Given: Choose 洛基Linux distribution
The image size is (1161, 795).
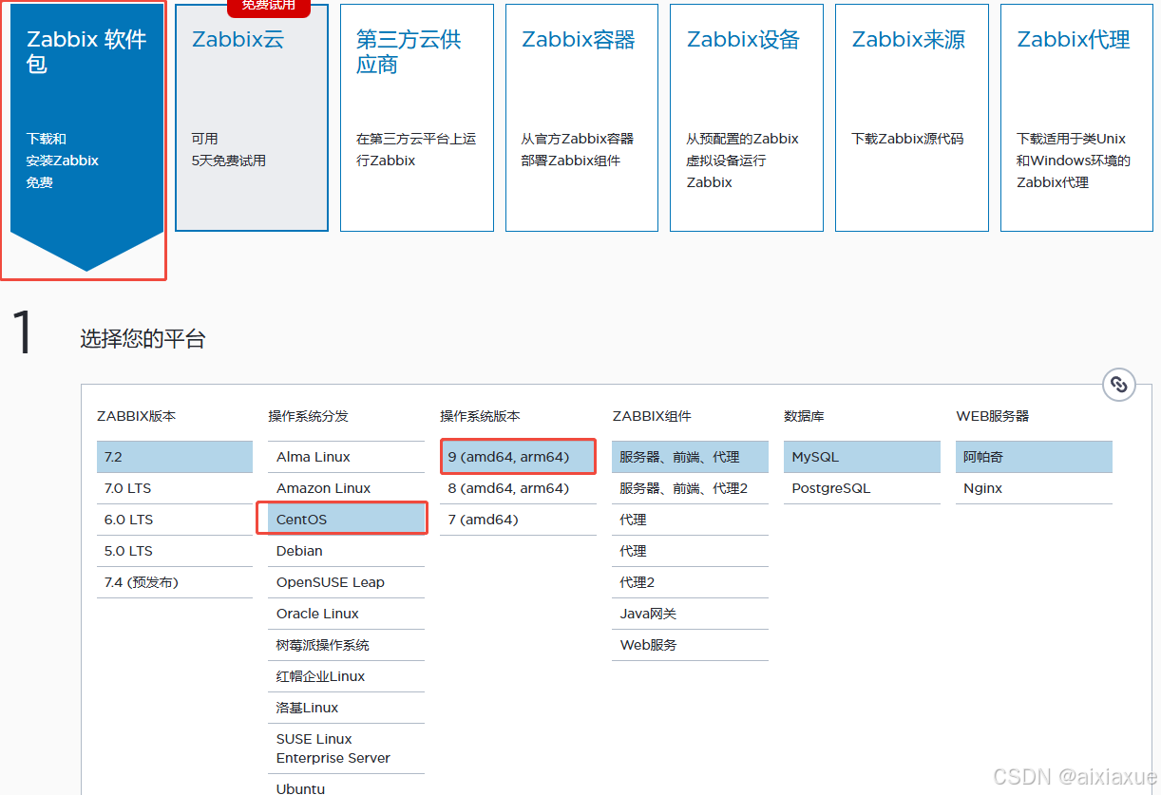Looking at the screenshot, I should point(346,708).
